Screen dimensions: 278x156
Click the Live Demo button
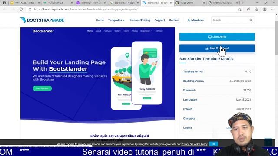(x=217, y=37)
